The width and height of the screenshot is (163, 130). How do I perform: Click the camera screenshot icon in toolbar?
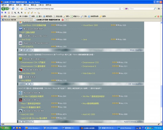159,9
